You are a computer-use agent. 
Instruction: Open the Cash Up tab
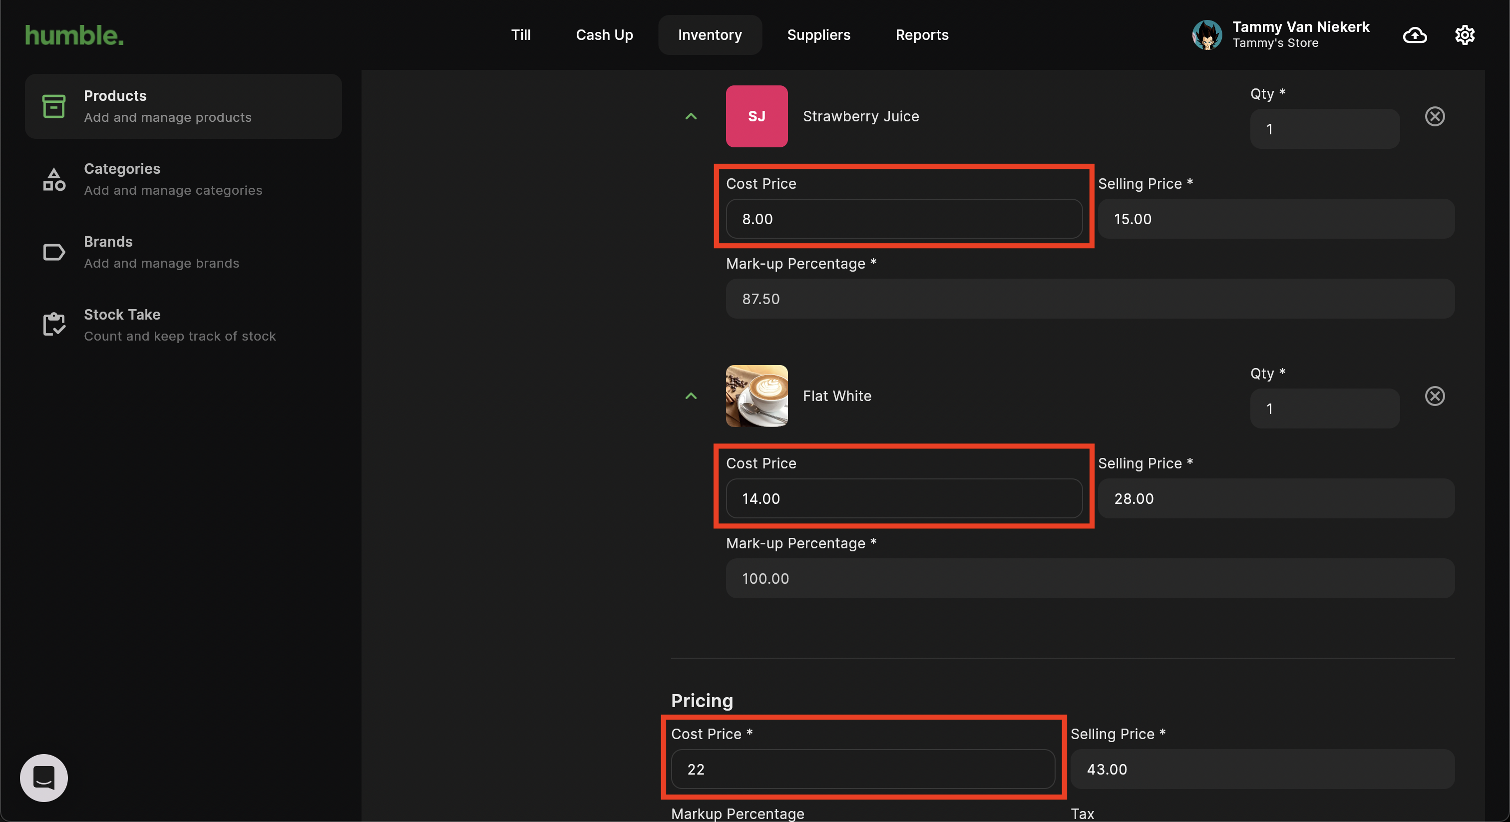coord(604,35)
